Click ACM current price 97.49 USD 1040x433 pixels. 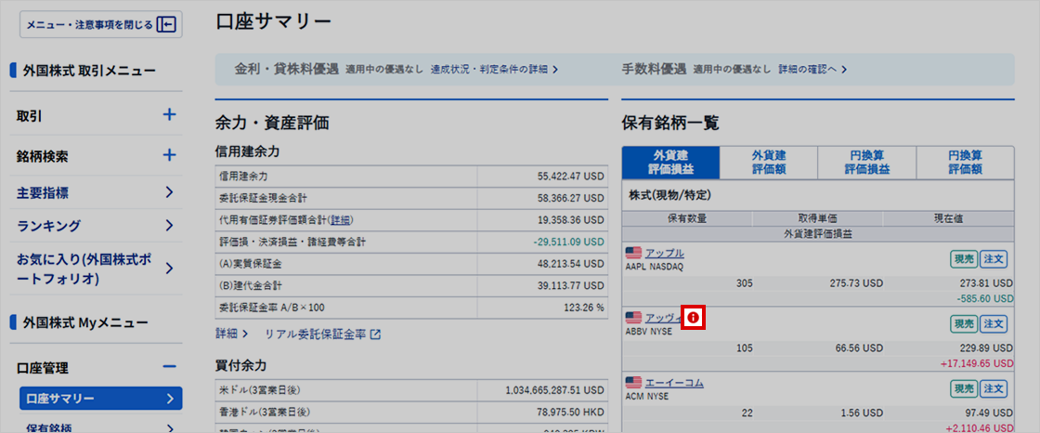(x=990, y=413)
